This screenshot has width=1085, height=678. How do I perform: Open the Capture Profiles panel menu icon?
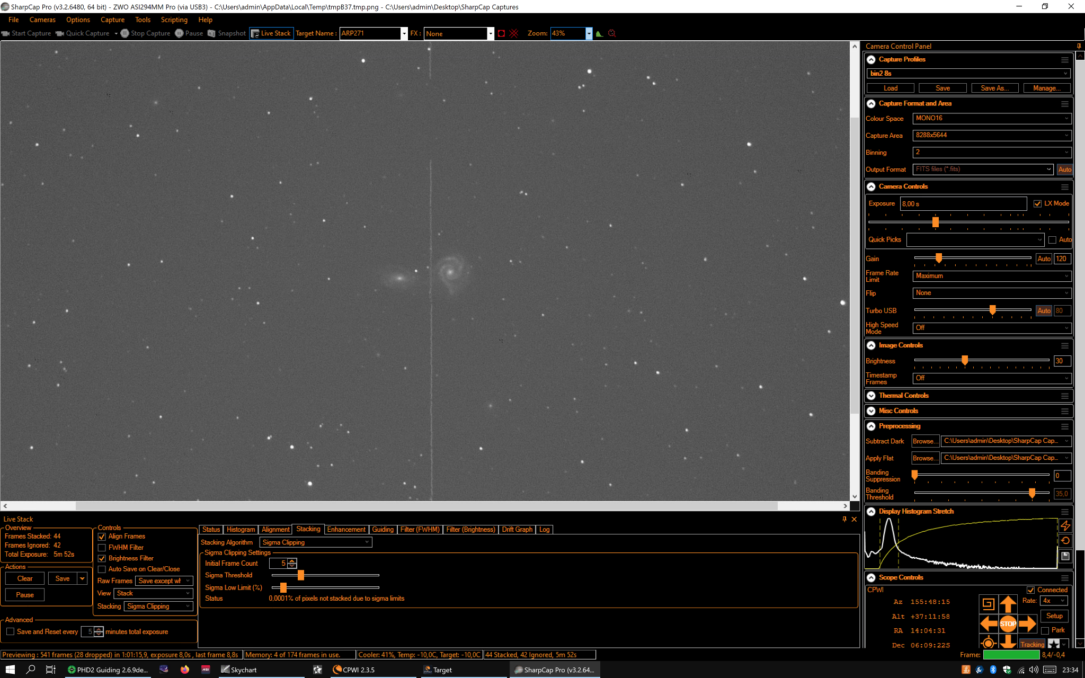click(x=1065, y=60)
